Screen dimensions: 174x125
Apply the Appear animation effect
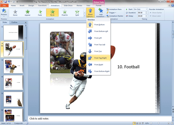[x=27, y=13]
